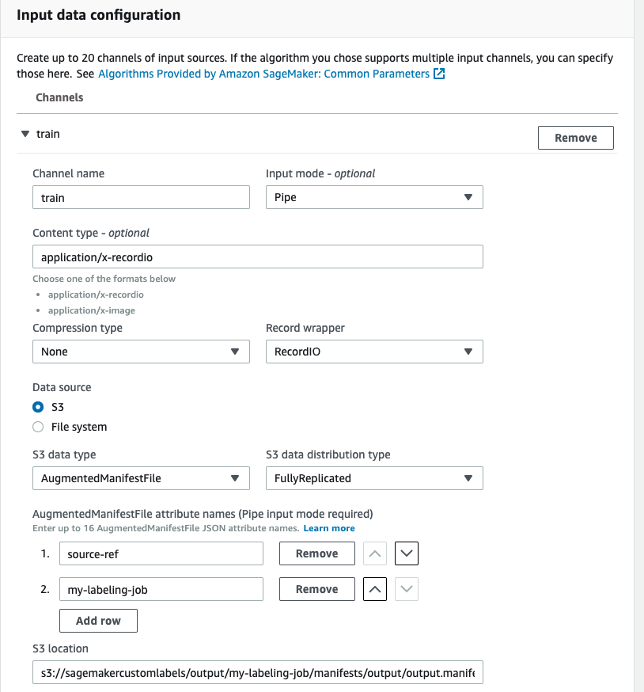The image size is (644, 692).
Task: Open S3 data distribution type dropdown
Action: [x=374, y=478]
